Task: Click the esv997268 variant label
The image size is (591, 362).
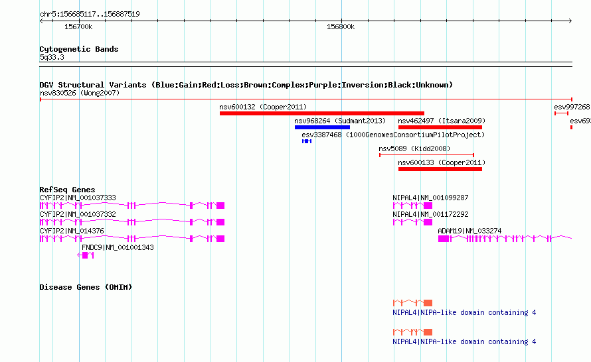Action: (572, 107)
